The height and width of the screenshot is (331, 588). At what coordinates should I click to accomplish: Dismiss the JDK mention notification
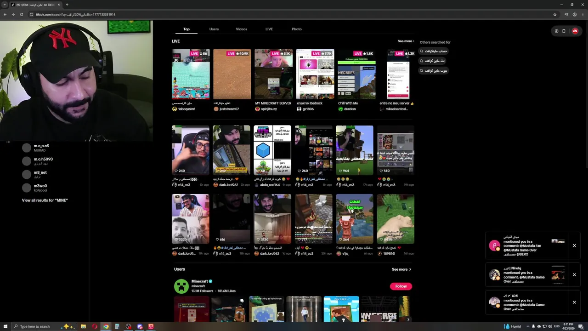(x=574, y=302)
